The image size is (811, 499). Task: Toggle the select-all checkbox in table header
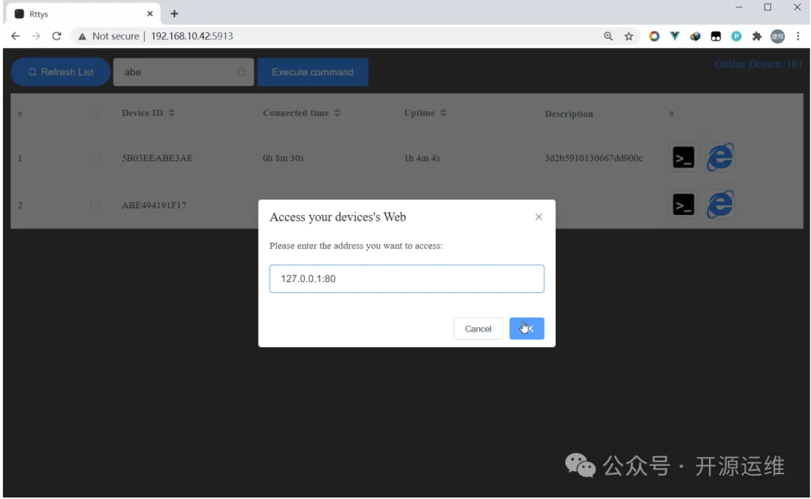(93, 114)
